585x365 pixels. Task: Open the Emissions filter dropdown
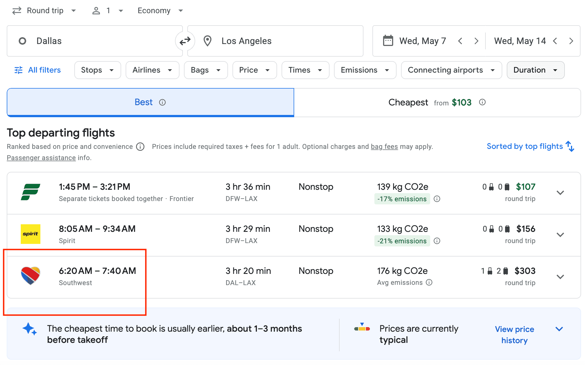pyautogui.click(x=365, y=70)
